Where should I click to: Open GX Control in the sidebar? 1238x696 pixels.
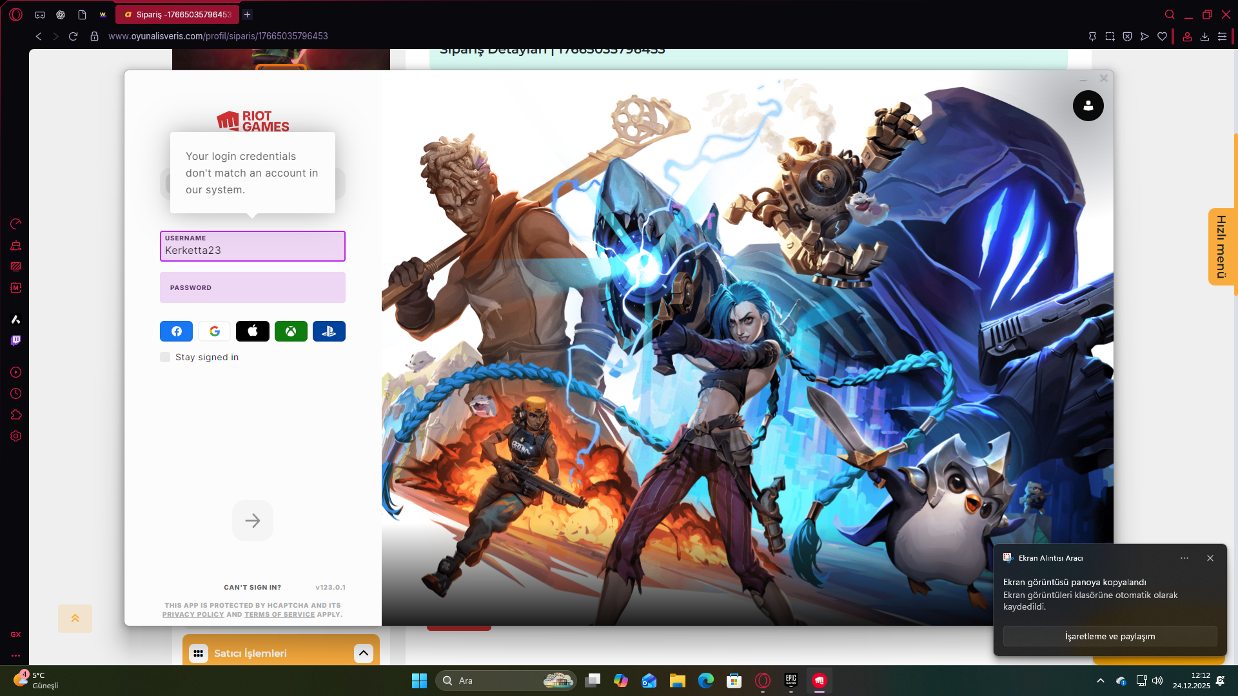[16, 224]
